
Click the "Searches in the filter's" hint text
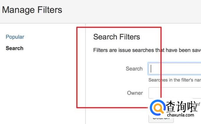click(174, 80)
